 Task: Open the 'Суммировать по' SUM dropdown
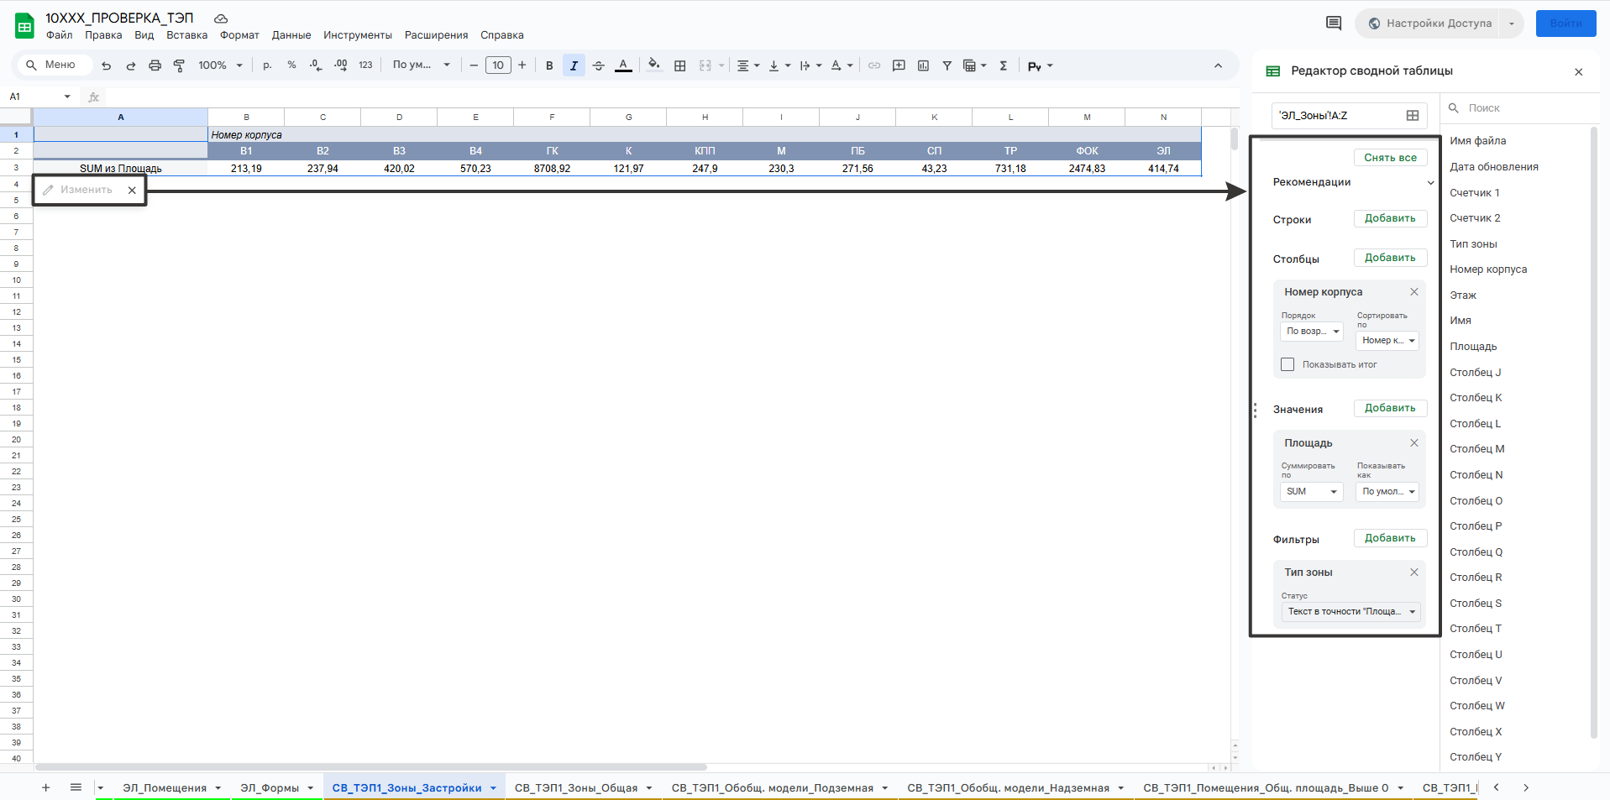click(1311, 492)
